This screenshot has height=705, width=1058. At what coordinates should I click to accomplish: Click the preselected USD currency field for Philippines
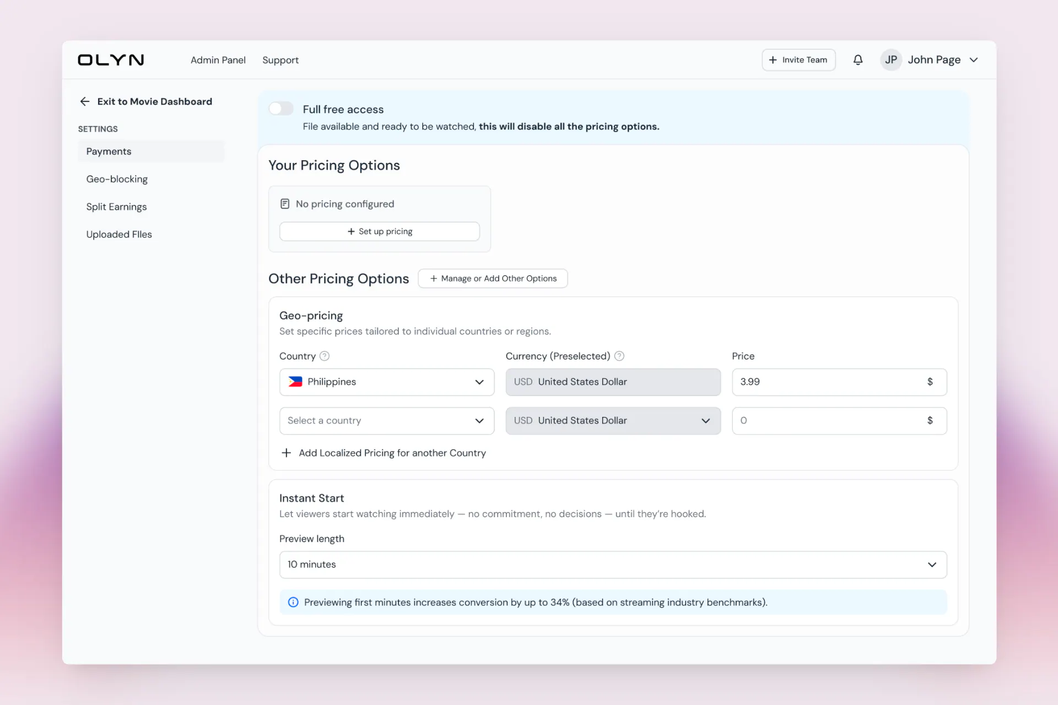(613, 382)
